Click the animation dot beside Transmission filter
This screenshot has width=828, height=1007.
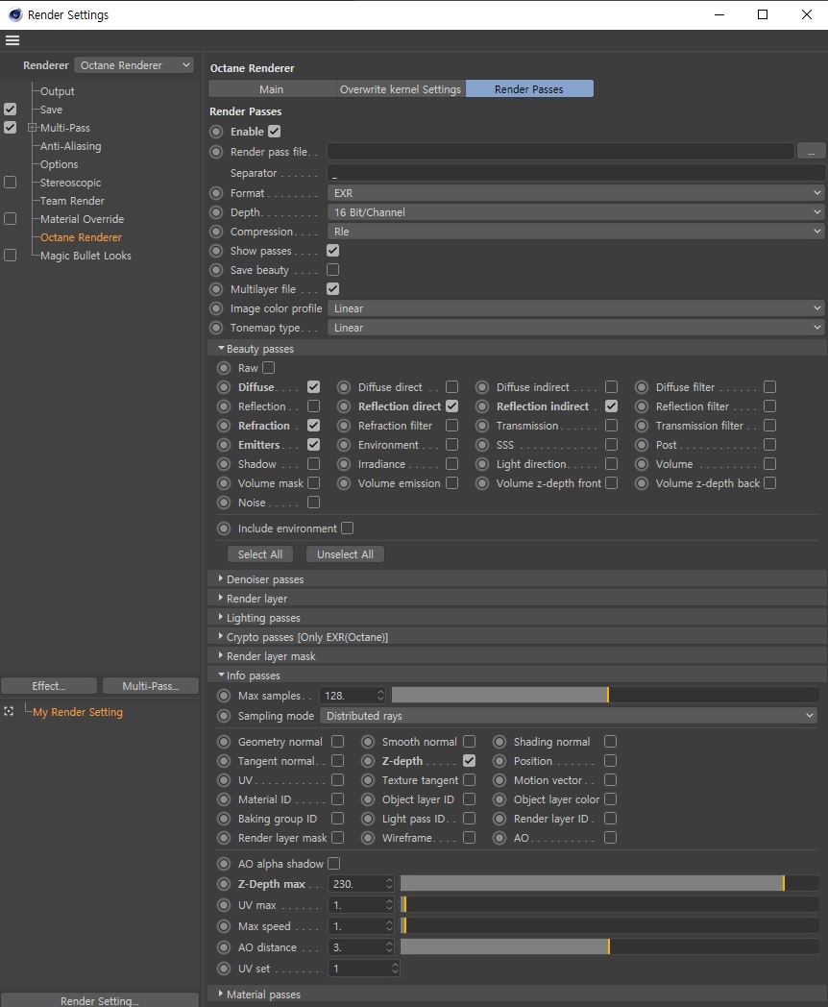click(x=642, y=426)
